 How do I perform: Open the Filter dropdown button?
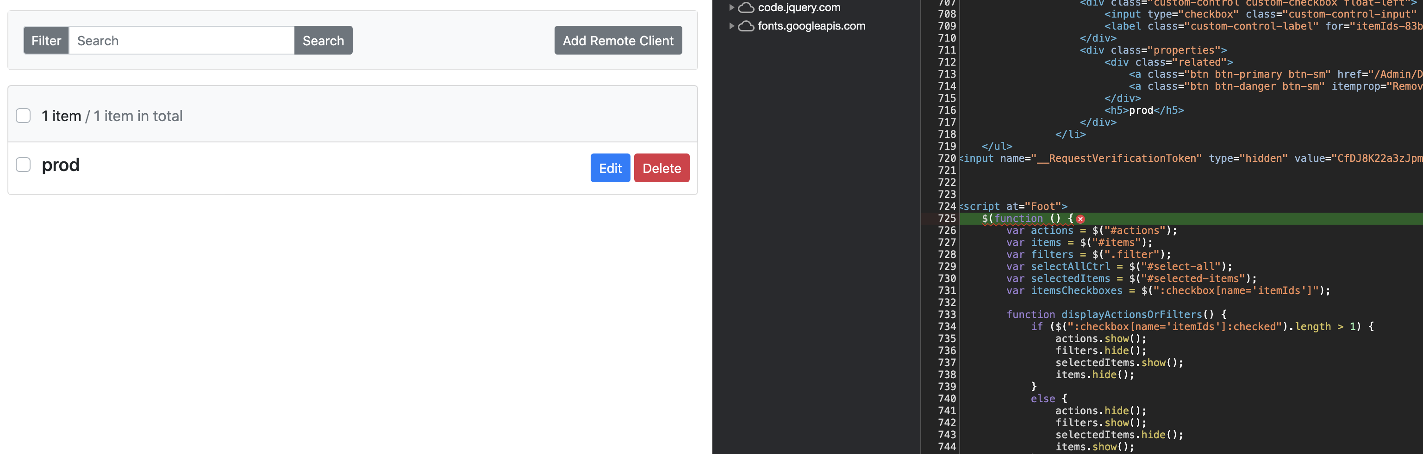[46, 40]
